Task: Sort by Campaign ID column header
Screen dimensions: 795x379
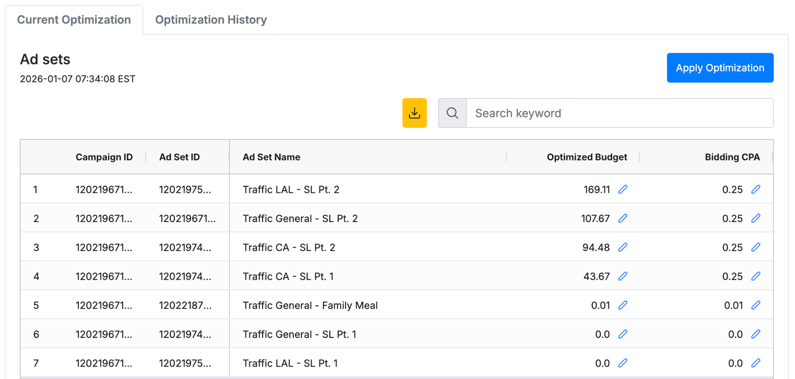Action: 104,157
